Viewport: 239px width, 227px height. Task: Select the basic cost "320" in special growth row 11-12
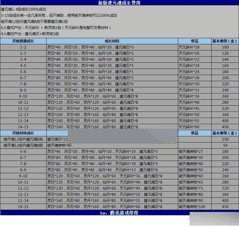click(225, 188)
